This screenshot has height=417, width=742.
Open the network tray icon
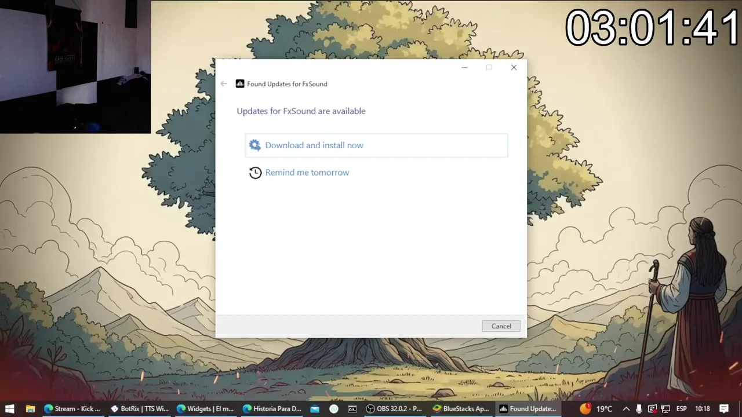coord(665,409)
